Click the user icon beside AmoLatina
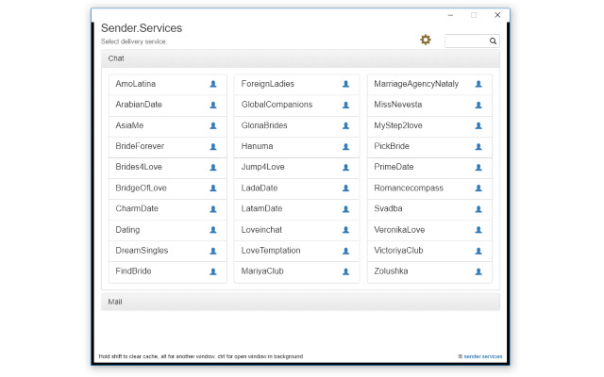 tap(213, 84)
